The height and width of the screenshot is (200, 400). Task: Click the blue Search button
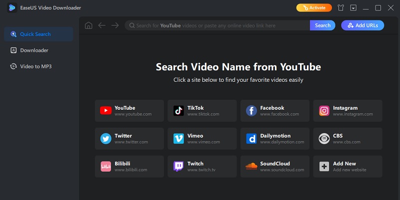[322, 25]
